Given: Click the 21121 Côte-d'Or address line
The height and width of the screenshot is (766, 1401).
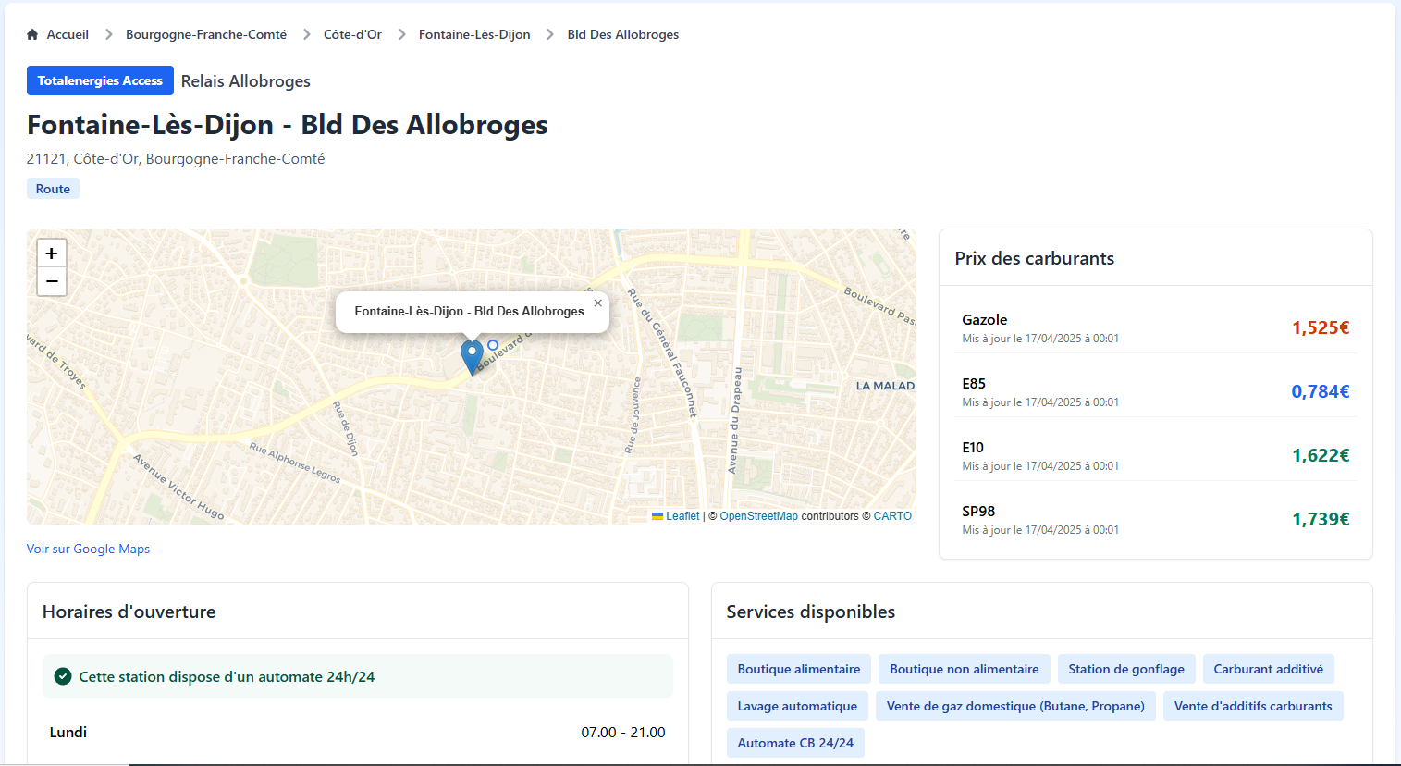Looking at the screenshot, I should [176, 159].
